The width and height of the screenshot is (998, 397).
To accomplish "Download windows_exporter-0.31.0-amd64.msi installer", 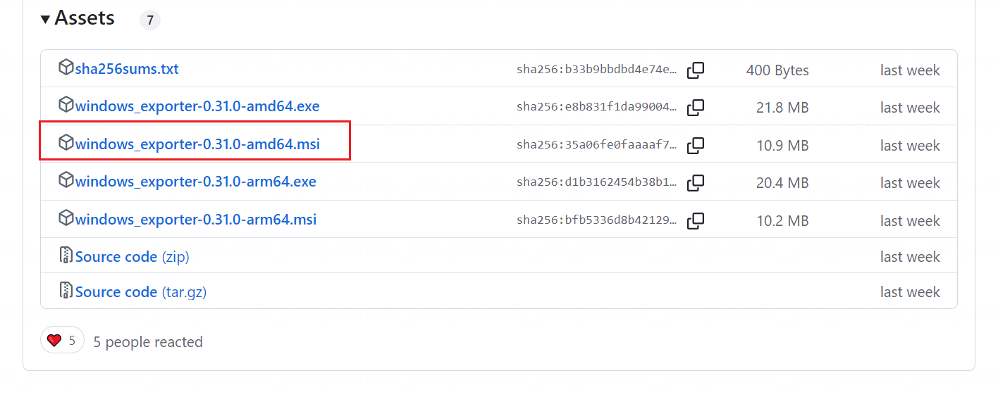I will click(197, 145).
